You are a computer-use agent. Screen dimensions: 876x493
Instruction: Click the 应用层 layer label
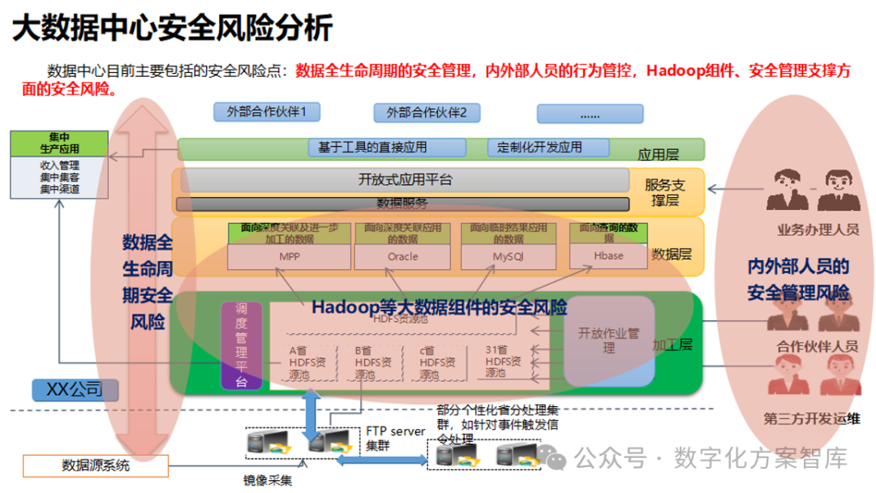point(658,155)
